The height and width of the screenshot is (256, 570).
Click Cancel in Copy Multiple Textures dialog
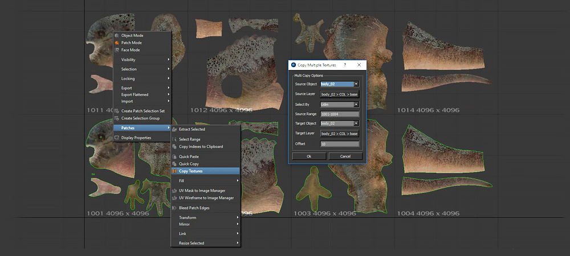[345, 156]
